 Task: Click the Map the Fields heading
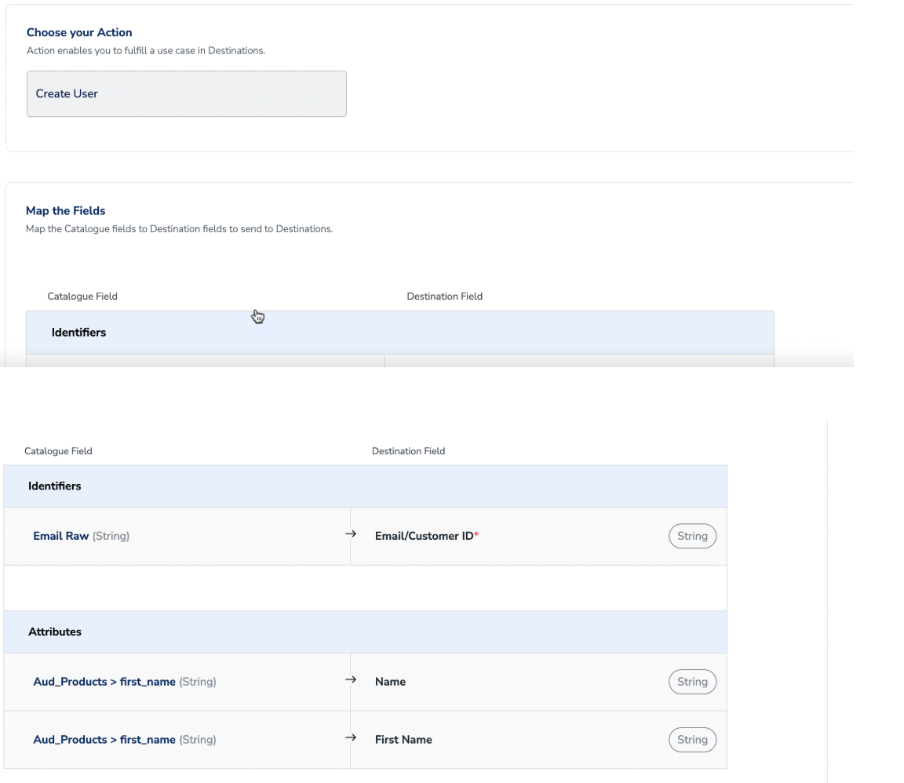point(64,210)
